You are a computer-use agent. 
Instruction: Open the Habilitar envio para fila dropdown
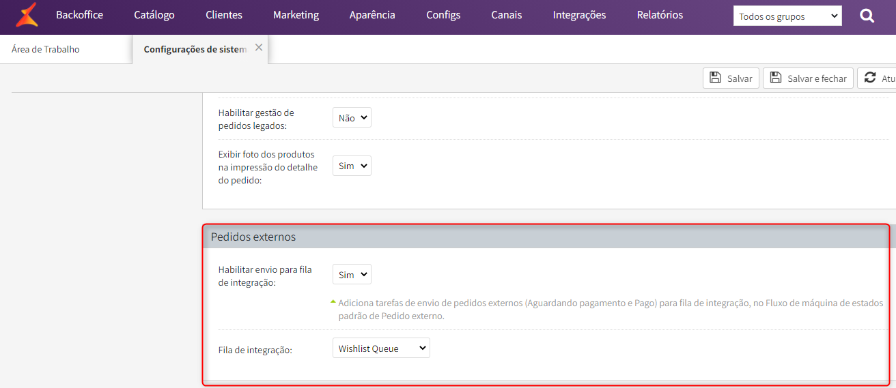[352, 275]
